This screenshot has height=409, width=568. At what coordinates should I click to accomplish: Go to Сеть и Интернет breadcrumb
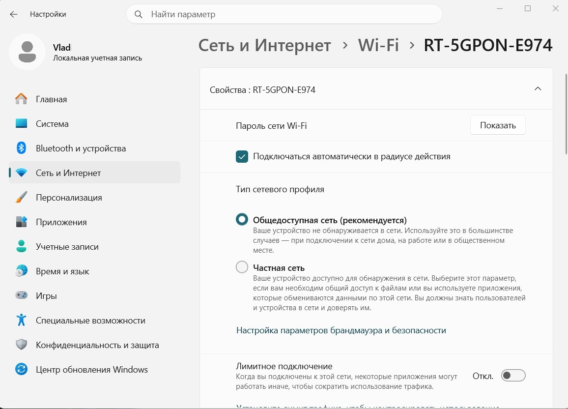pos(264,45)
